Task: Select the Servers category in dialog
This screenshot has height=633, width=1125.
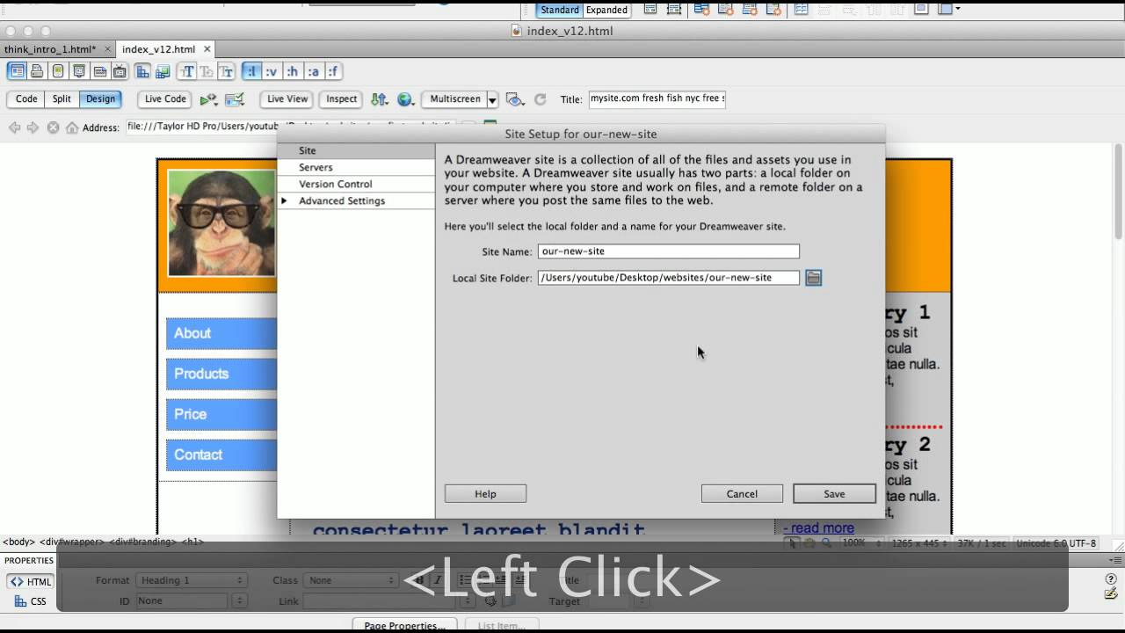Action: 356,167
